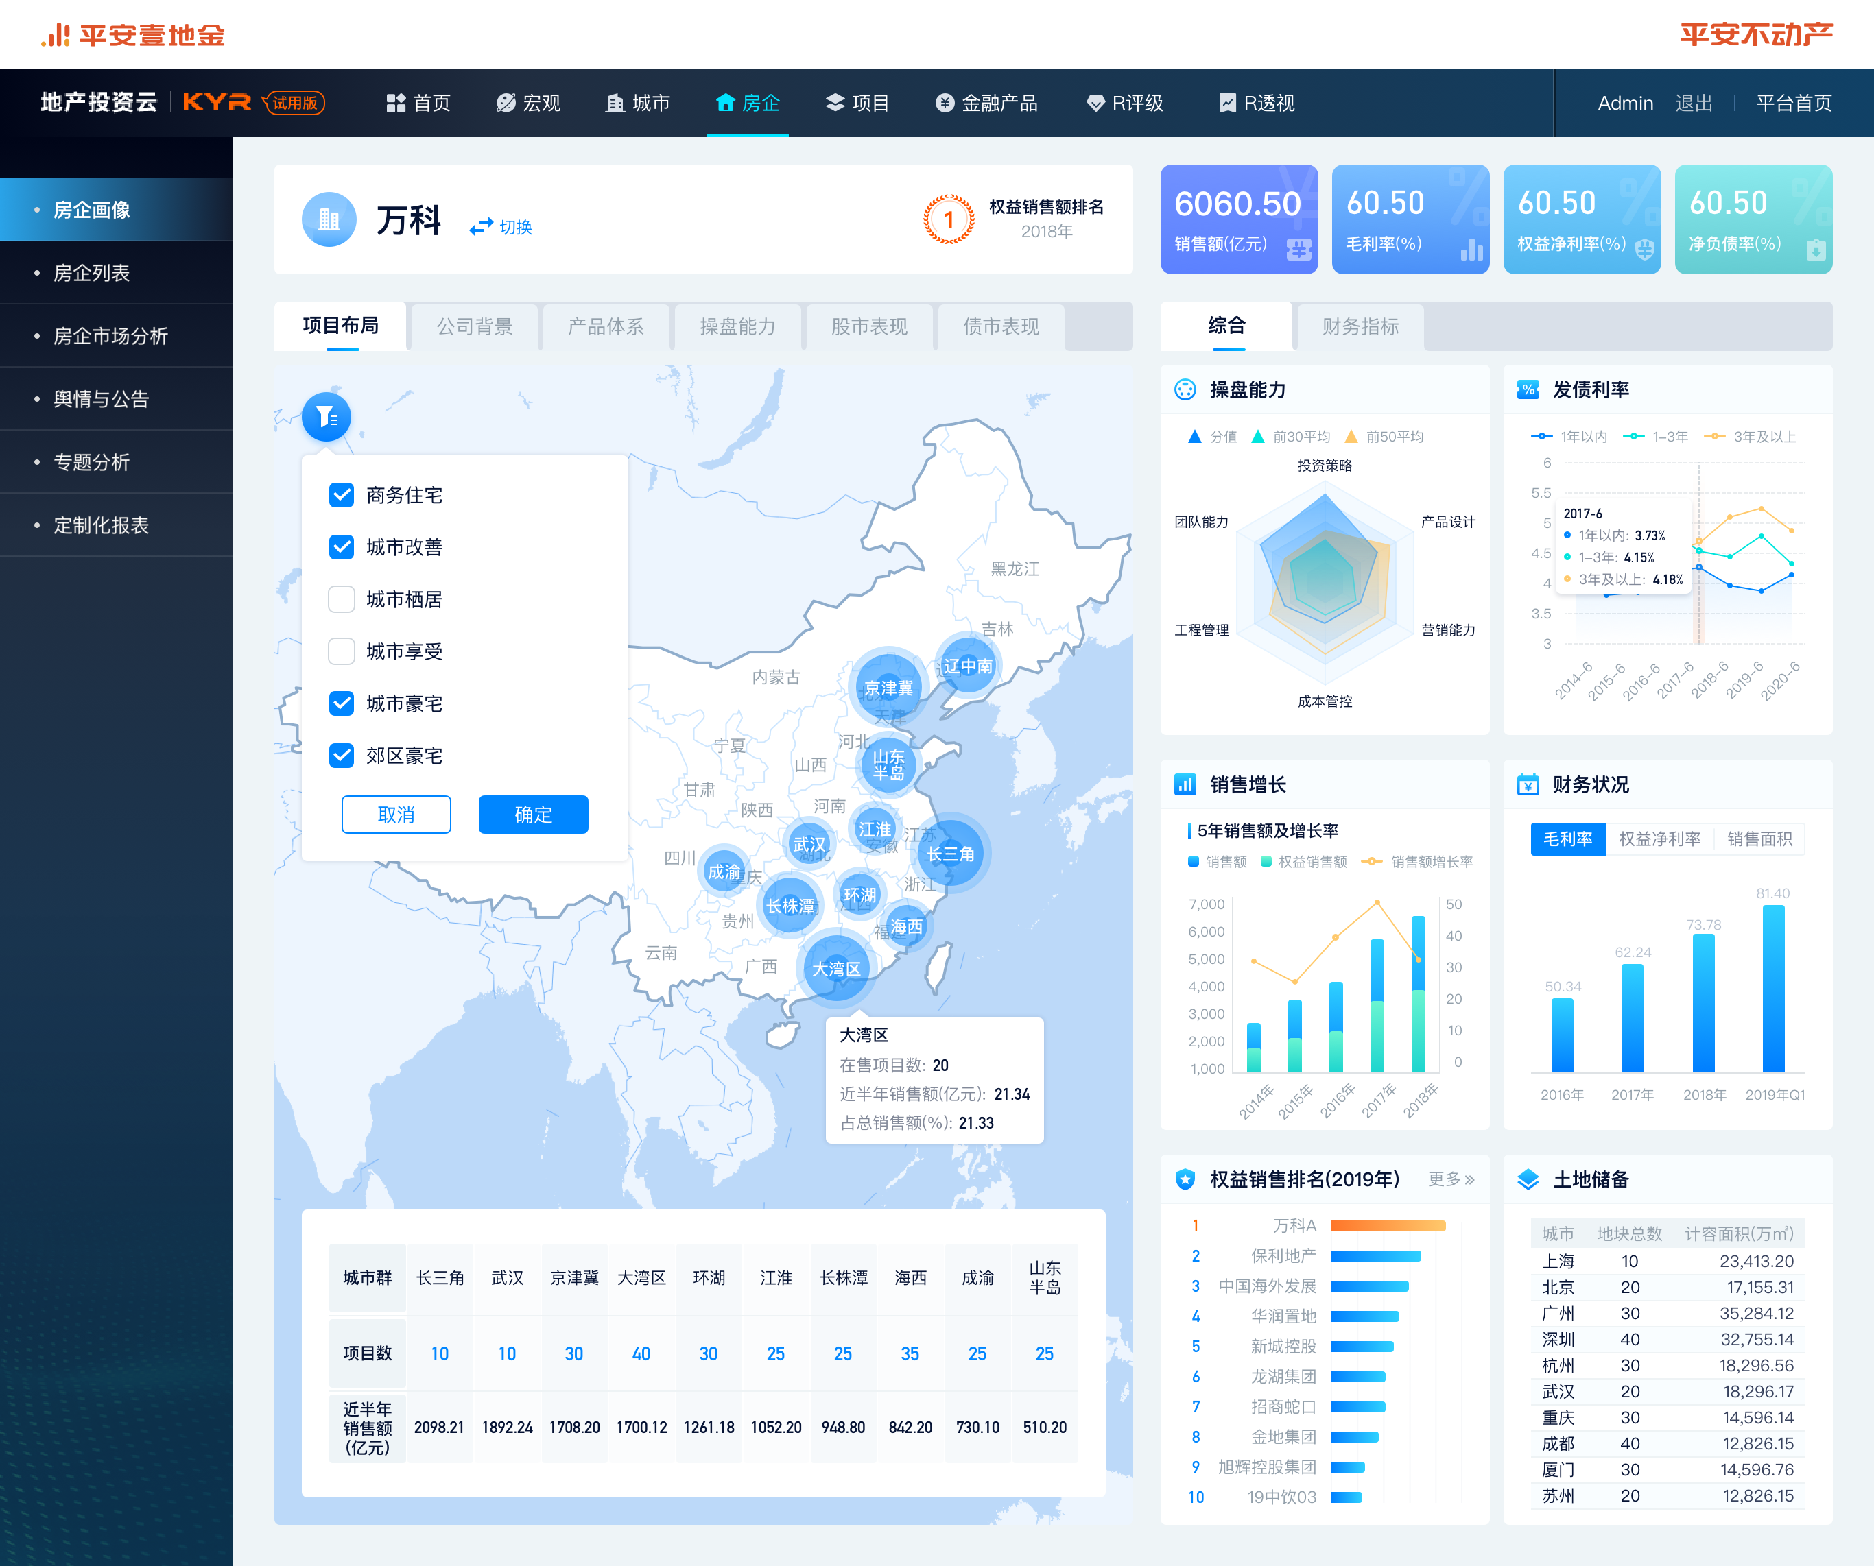
Task: Click the map filter funnel icon
Action: pos(327,416)
